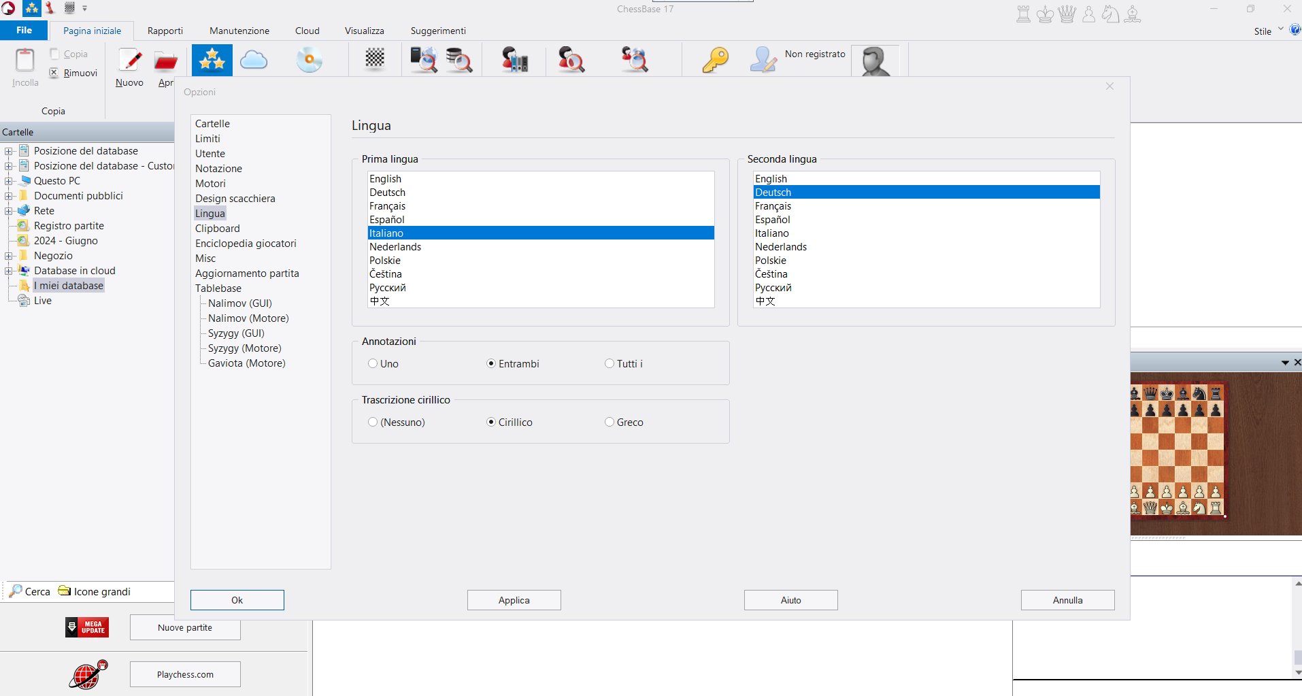
Task: Click the stars icon in the quick access bar
Action: click(x=32, y=8)
